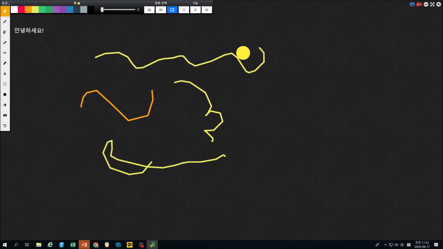The width and height of the screenshot is (443, 249).
Task: Open KakaoTalk from taskbar
Action: 130,245
